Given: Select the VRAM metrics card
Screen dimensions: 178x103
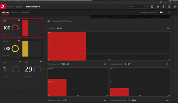Looking at the screenshot, I should [x=22, y=49].
